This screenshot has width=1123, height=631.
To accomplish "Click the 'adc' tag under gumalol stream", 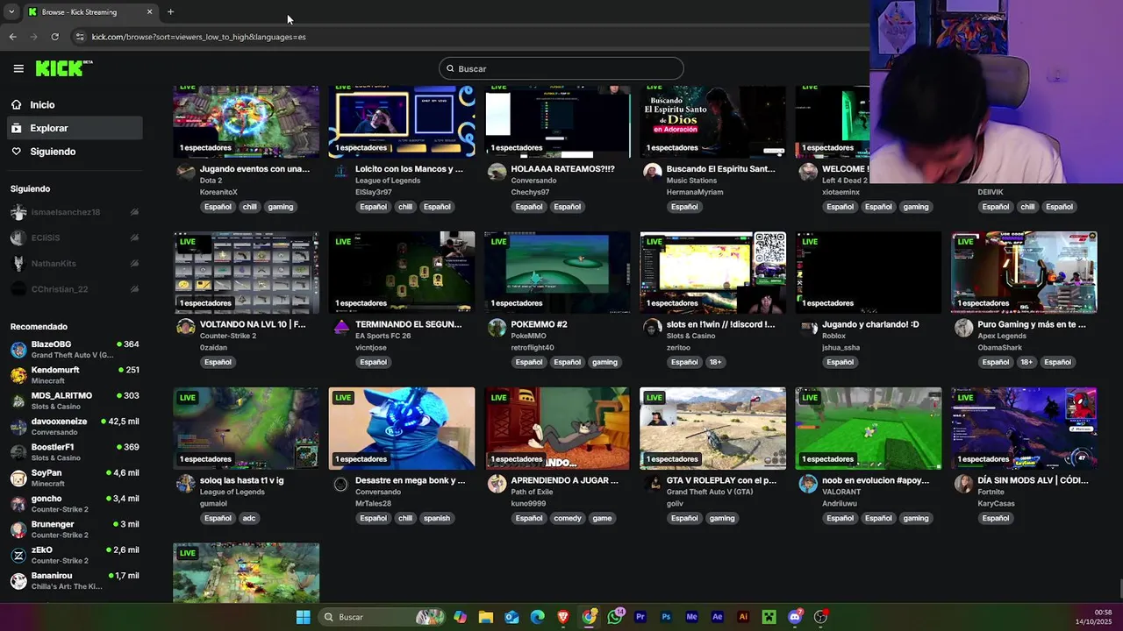I will [249, 518].
